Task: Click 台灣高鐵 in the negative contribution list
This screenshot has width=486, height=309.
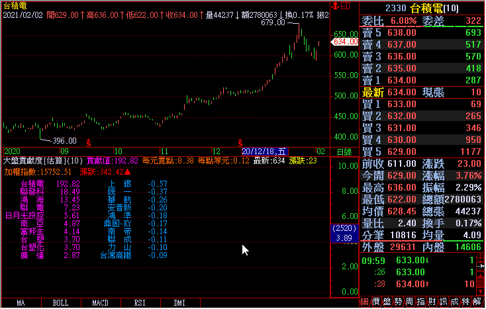Action: coord(116,255)
